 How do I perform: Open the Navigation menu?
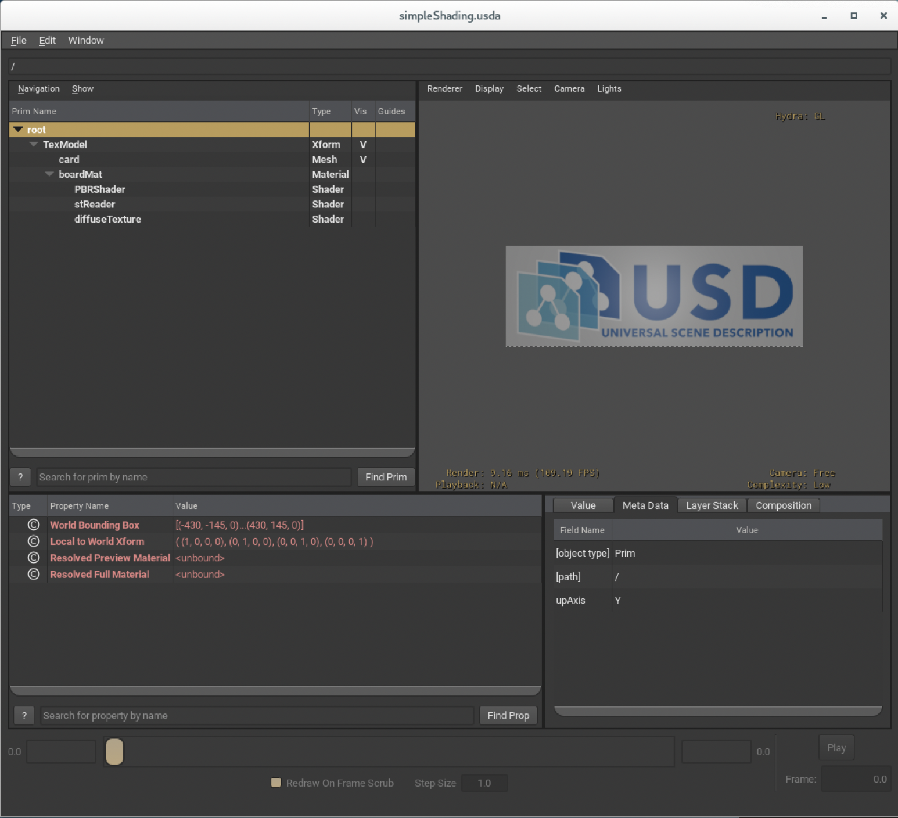[38, 89]
